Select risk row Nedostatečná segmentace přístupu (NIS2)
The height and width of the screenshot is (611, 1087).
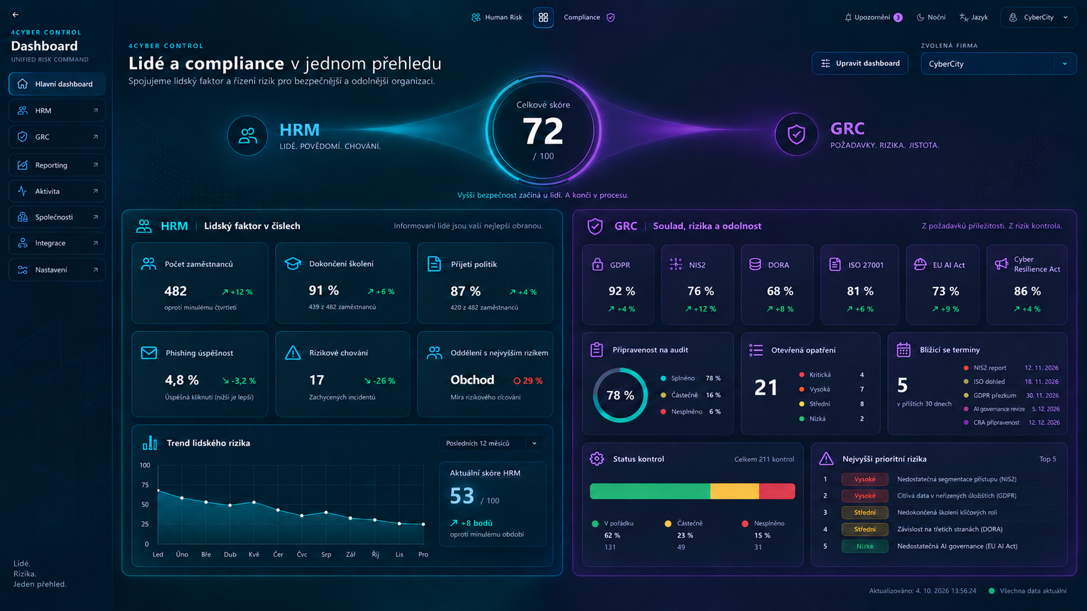tap(939, 479)
